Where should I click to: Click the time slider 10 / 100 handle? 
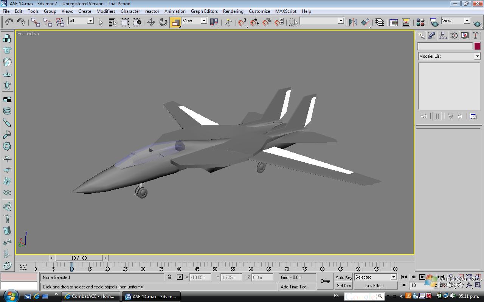coord(79,258)
